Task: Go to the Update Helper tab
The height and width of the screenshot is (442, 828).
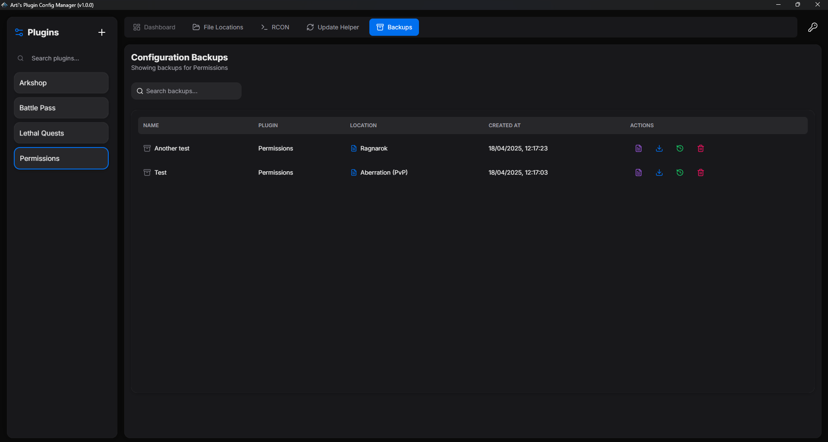Action: coord(333,27)
